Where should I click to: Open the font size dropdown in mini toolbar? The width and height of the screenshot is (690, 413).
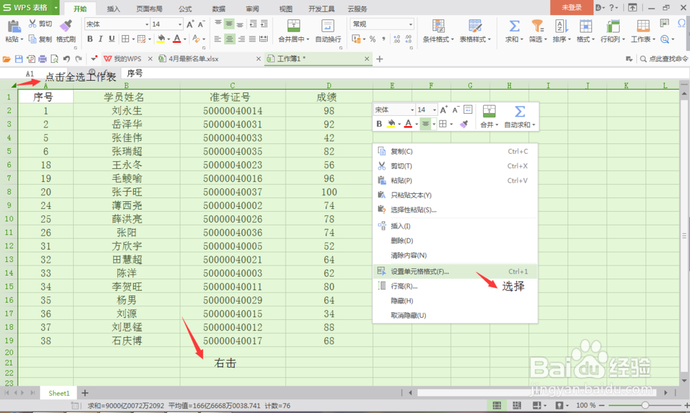[434, 110]
